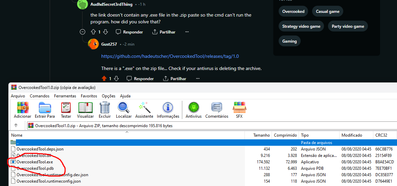Select the Party video game topic
This screenshot has width=397, height=186.
coord(348,26)
